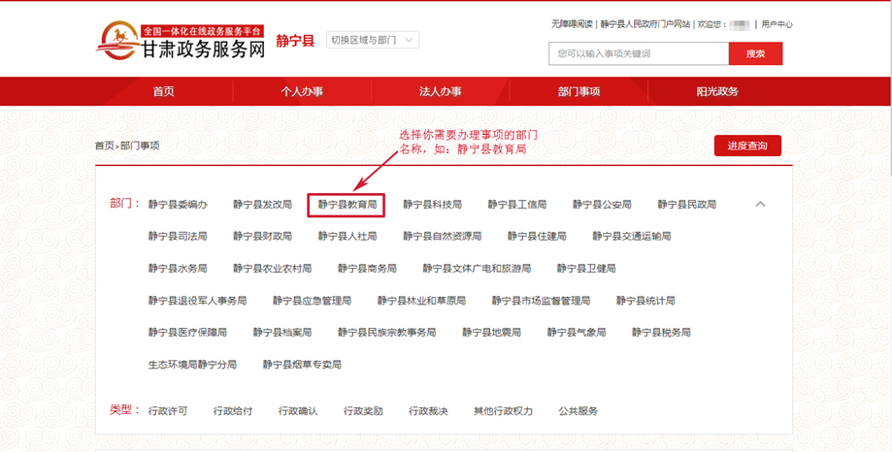The image size is (892, 452).
Task: Select department 静宁县地震局
Action: click(491, 332)
